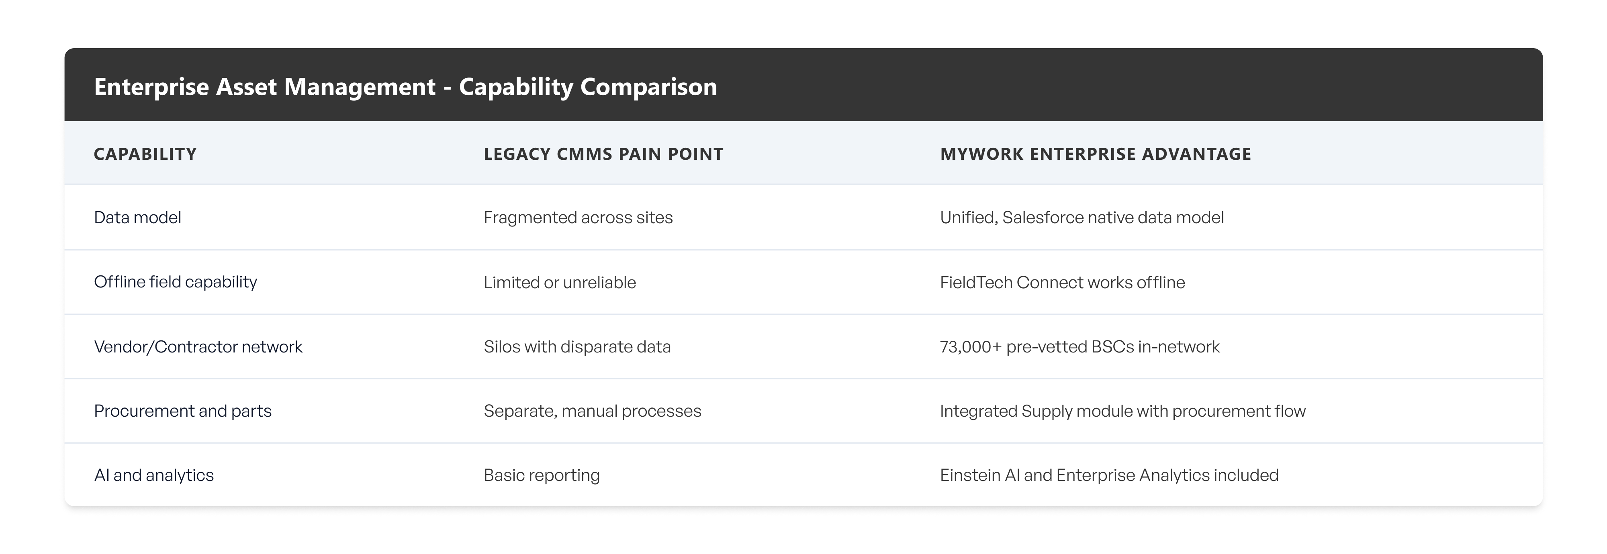The image size is (1607, 554).
Task: Select 'Silos with disparate data' cell
Action: pos(577,346)
